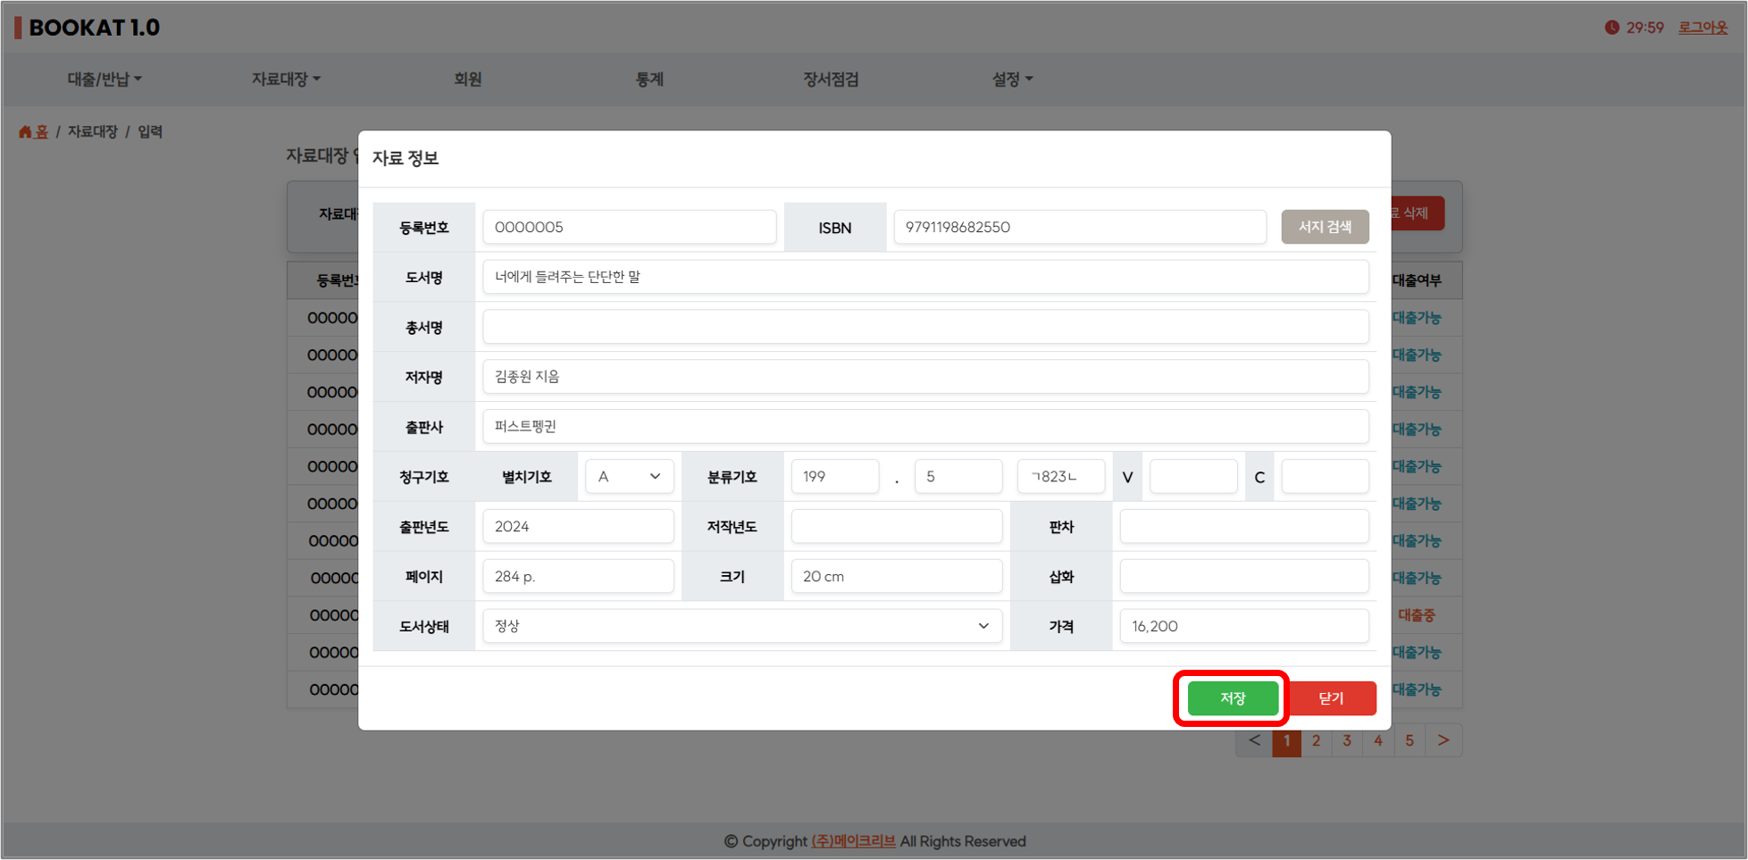Click the session timer clock icon
Screen dimensions: 1748x860
coord(1611,28)
